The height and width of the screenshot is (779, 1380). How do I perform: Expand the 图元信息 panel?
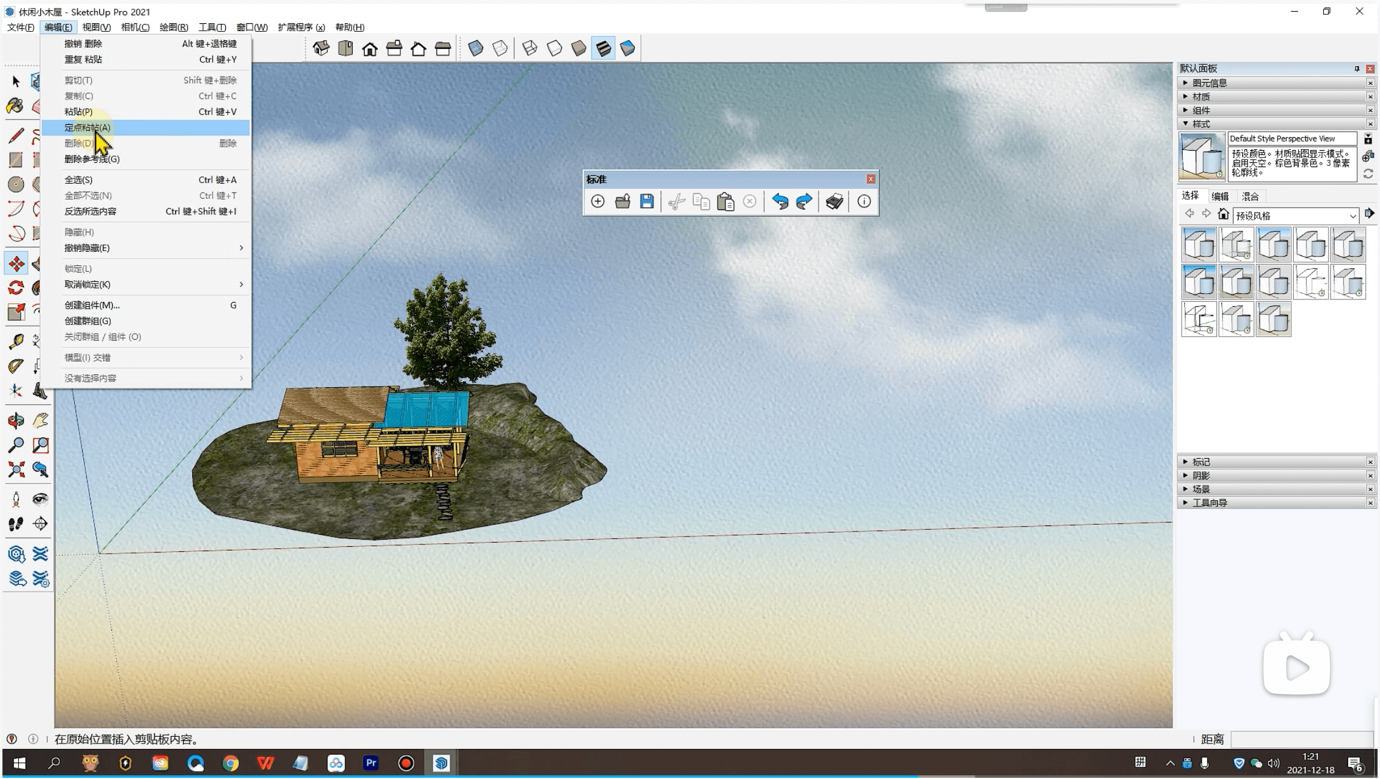(x=1209, y=83)
